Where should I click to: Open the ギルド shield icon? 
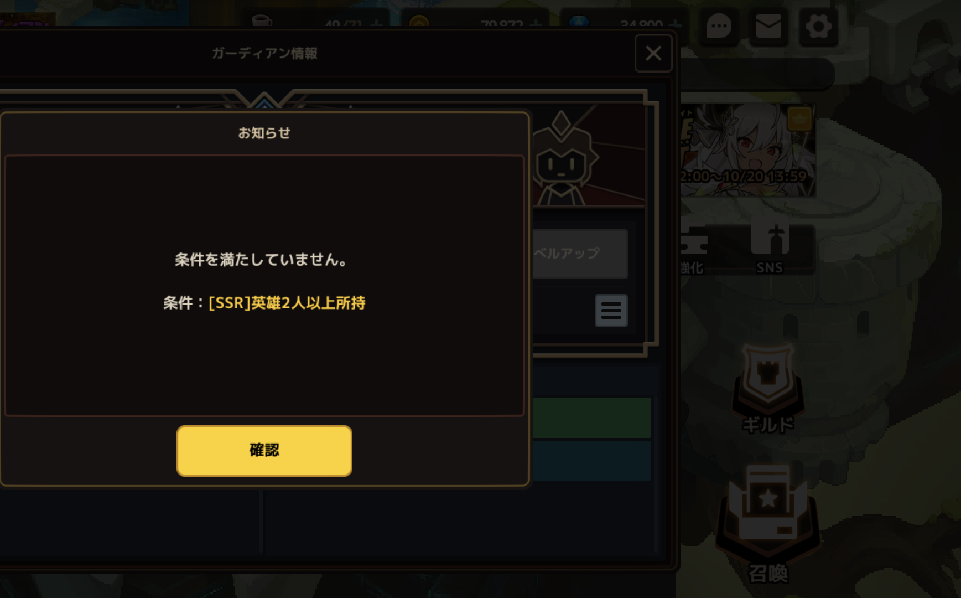tap(768, 389)
